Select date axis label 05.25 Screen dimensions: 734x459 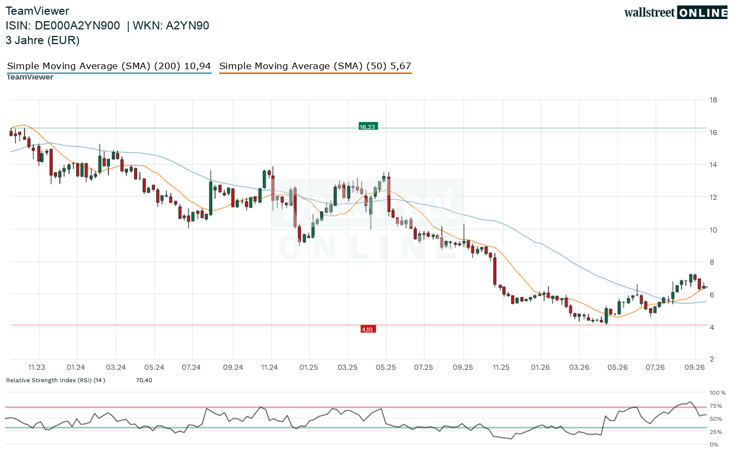(385, 368)
